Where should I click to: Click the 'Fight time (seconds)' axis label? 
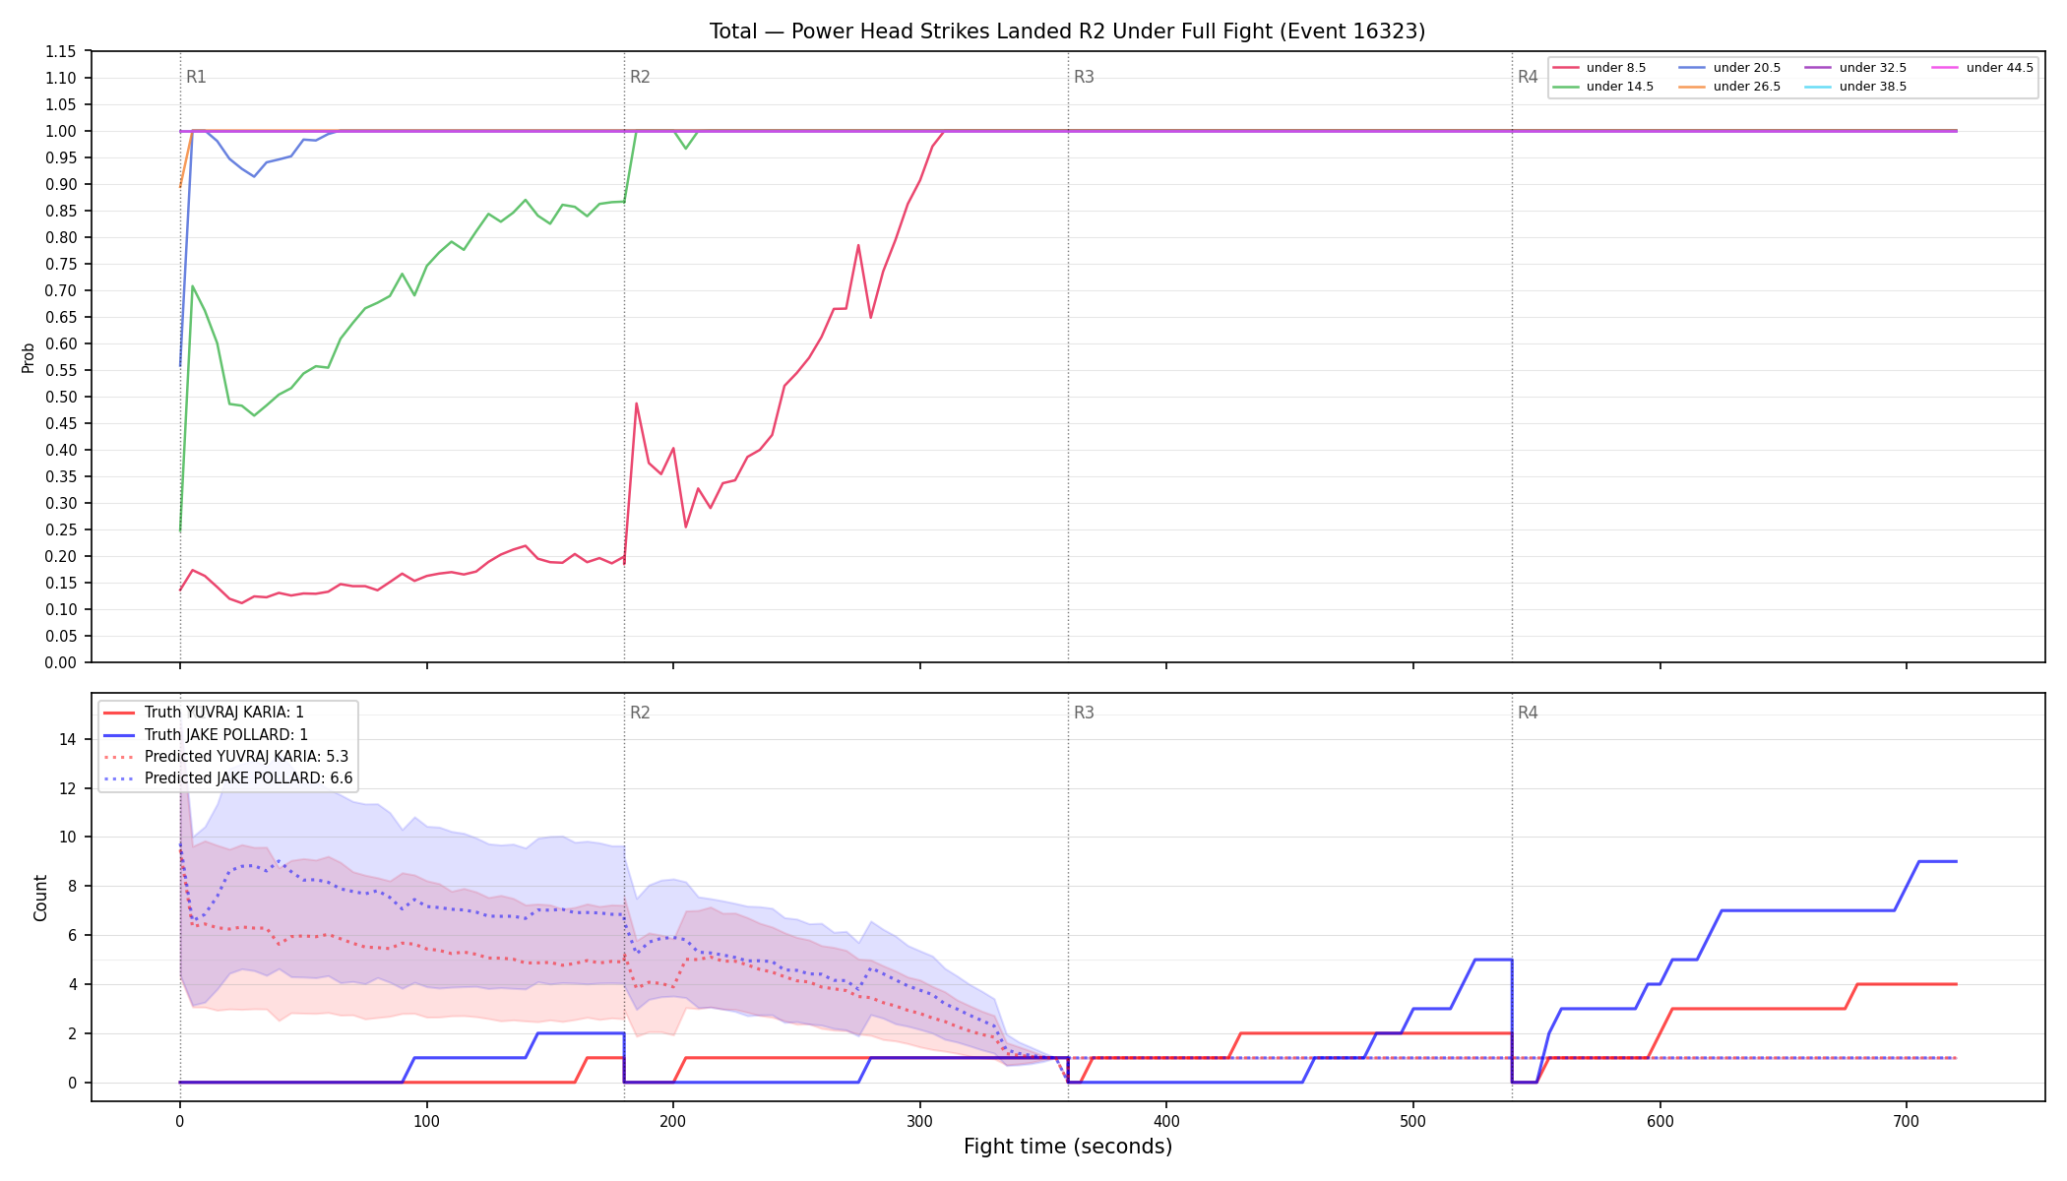click(x=1068, y=1147)
